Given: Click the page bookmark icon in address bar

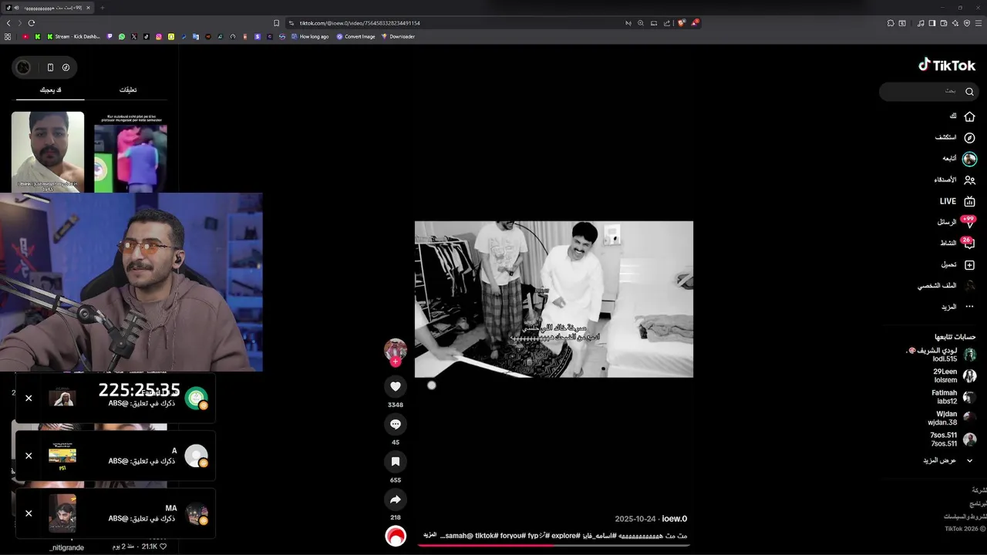Looking at the screenshot, I should [277, 23].
